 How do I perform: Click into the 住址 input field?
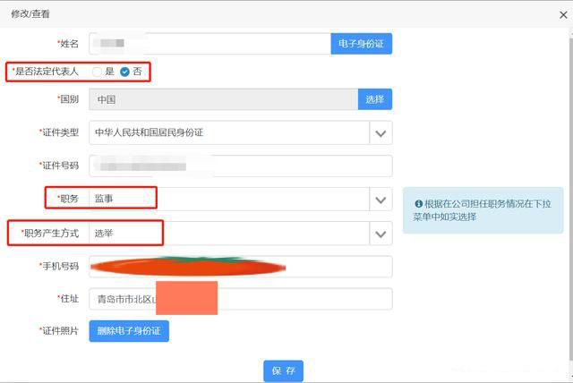(x=241, y=299)
